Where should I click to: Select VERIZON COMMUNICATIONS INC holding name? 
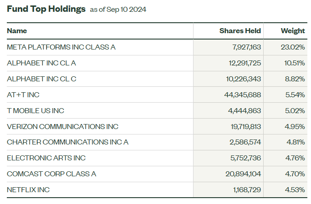[x=56, y=126]
